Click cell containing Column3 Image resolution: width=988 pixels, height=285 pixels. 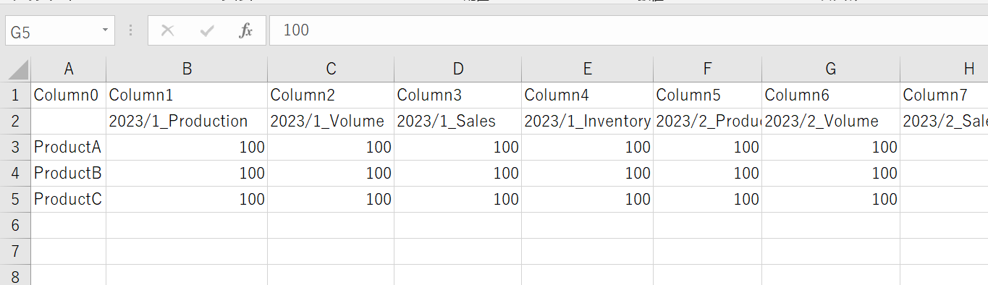(457, 95)
